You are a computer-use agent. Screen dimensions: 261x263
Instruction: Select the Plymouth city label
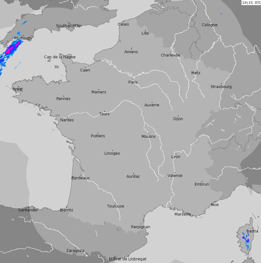tap(23, 38)
